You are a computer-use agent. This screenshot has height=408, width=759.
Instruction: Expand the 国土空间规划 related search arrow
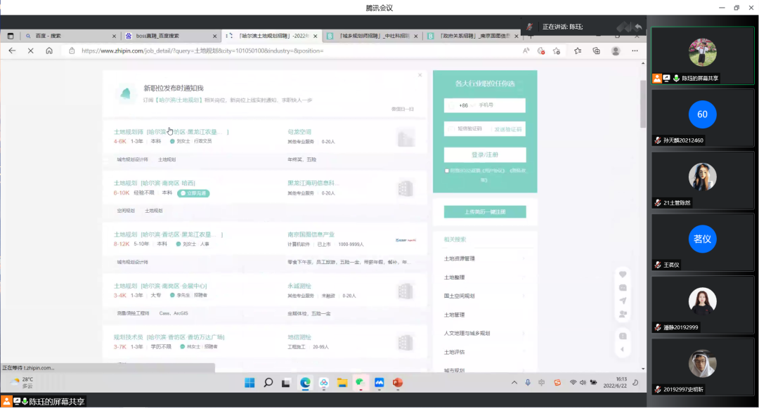click(524, 296)
